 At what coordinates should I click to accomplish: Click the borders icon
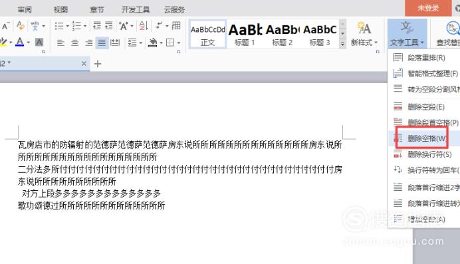coord(170,43)
